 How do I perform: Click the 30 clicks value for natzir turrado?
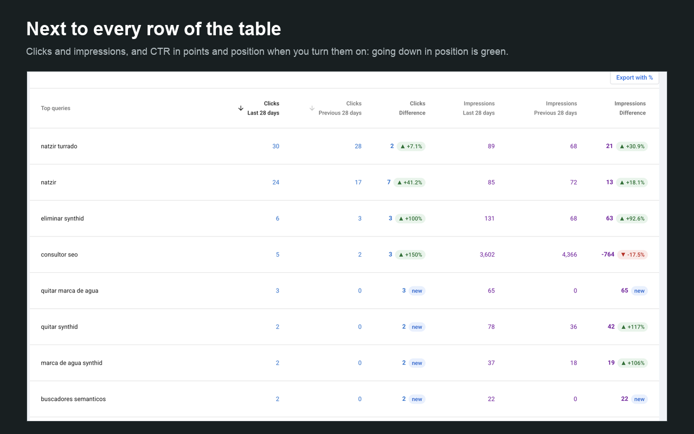(x=276, y=146)
